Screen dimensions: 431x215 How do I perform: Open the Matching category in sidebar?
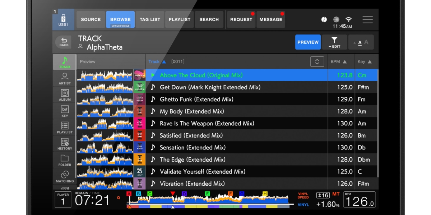tap(65, 176)
